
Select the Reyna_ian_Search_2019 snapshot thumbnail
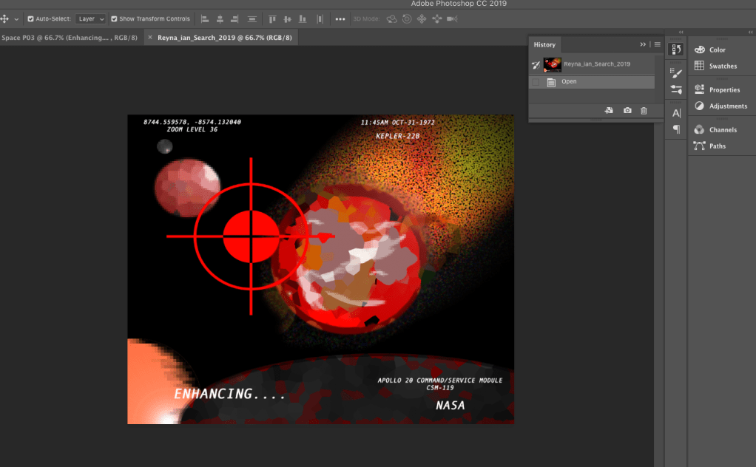[x=553, y=64]
